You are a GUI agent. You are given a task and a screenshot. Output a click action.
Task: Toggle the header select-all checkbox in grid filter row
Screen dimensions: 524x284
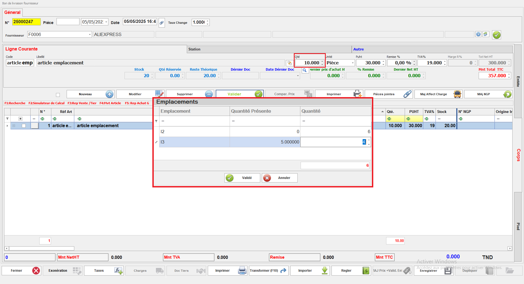click(20, 119)
